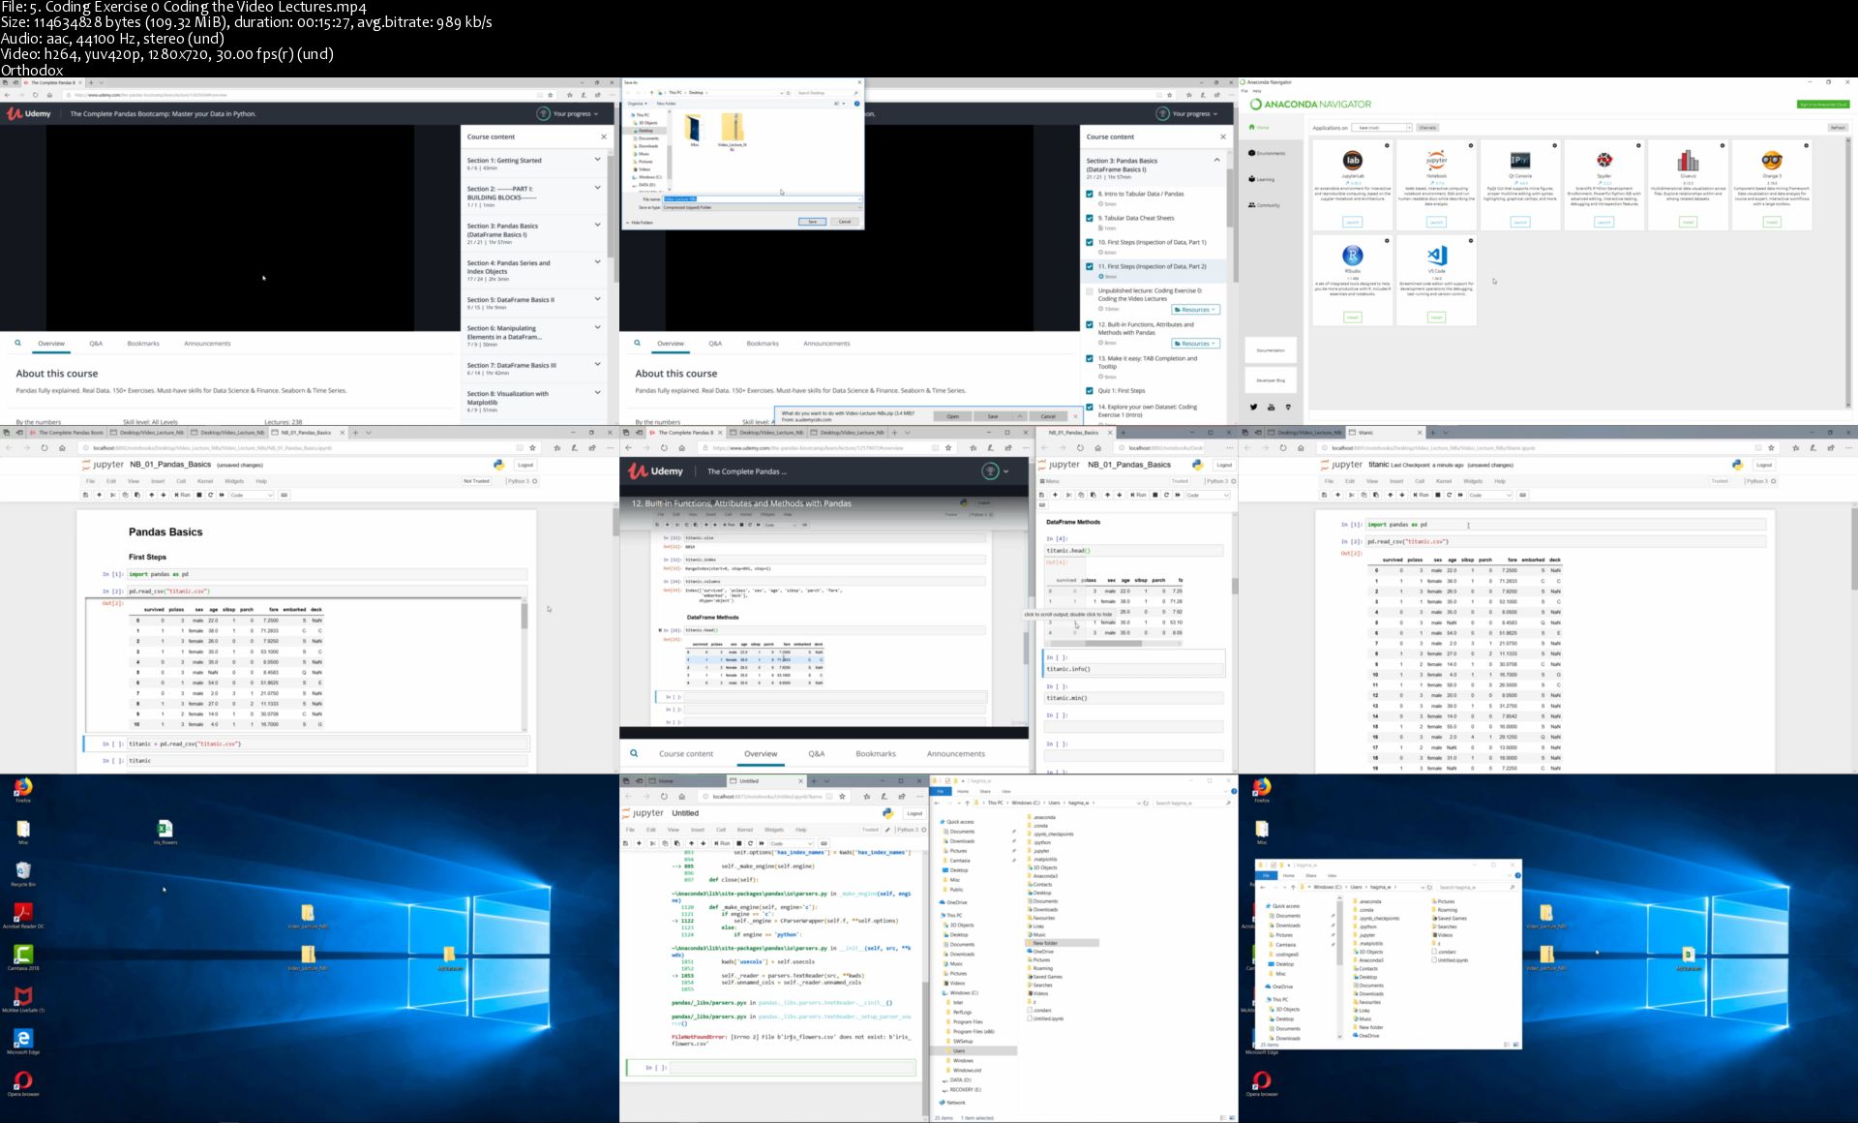
Task: Toggle checkbox for lecture 10 First Steps Part 1
Action: pyautogui.click(x=1090, y=242)
